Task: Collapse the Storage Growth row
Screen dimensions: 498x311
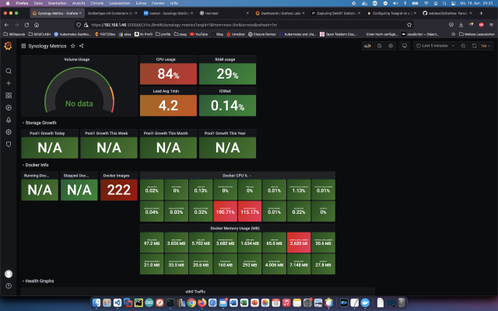Action: pos(39,123)
